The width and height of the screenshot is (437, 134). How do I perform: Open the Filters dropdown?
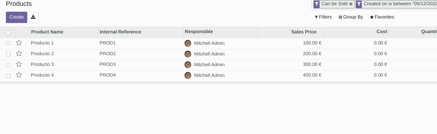point(323,17)
